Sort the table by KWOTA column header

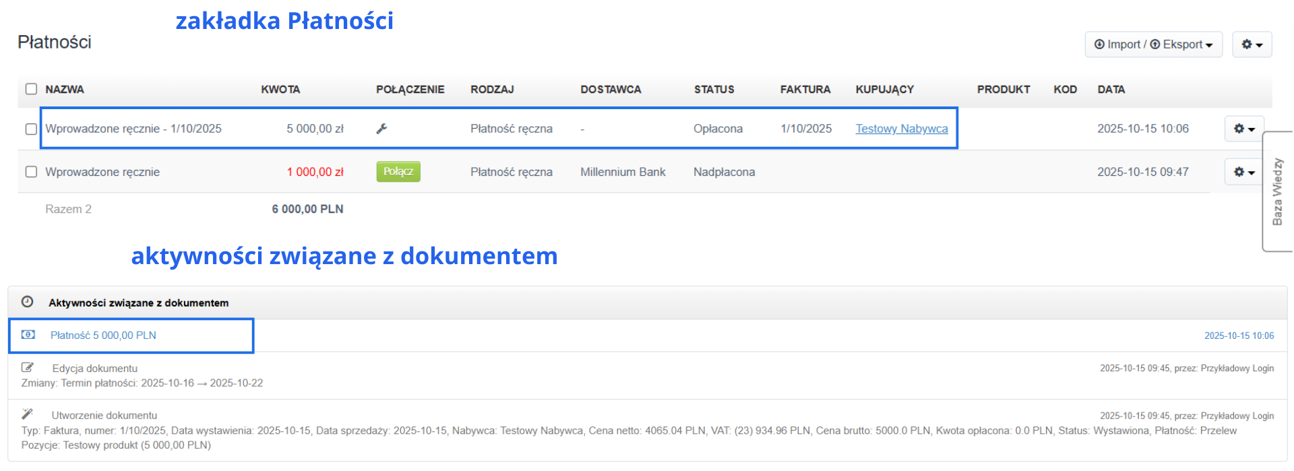pos(280,90)
